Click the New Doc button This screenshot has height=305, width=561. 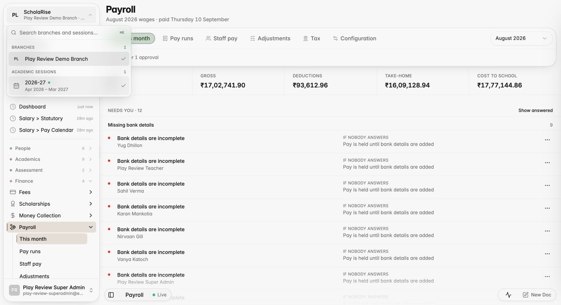[x=537, y=295]
